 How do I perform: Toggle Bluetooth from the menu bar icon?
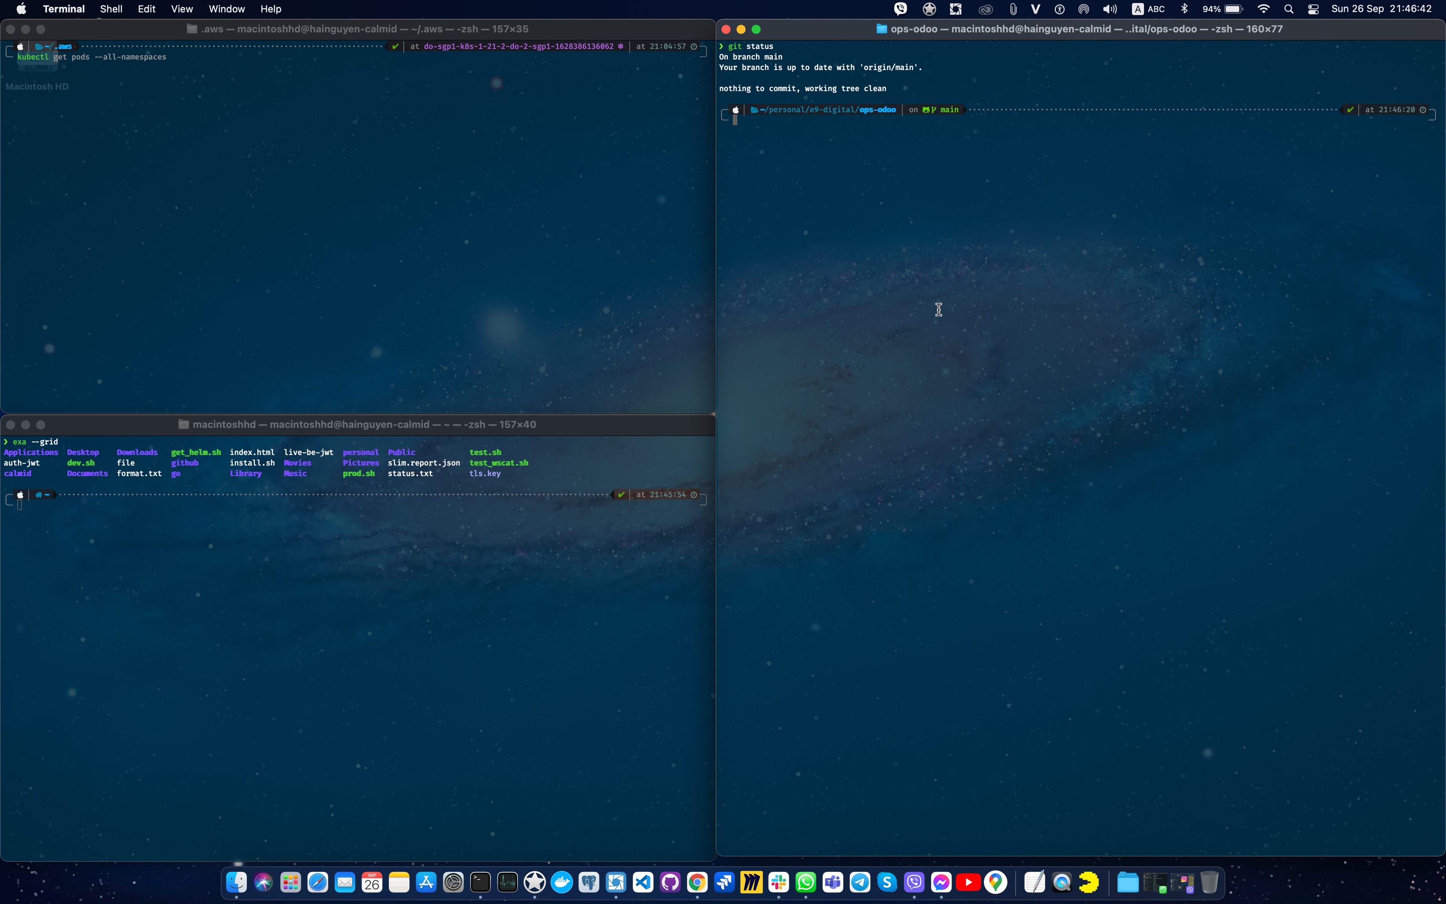click(x=1184, y=9)
